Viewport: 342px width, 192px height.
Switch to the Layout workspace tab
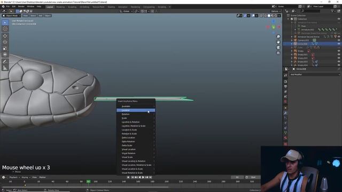(50, 7)
